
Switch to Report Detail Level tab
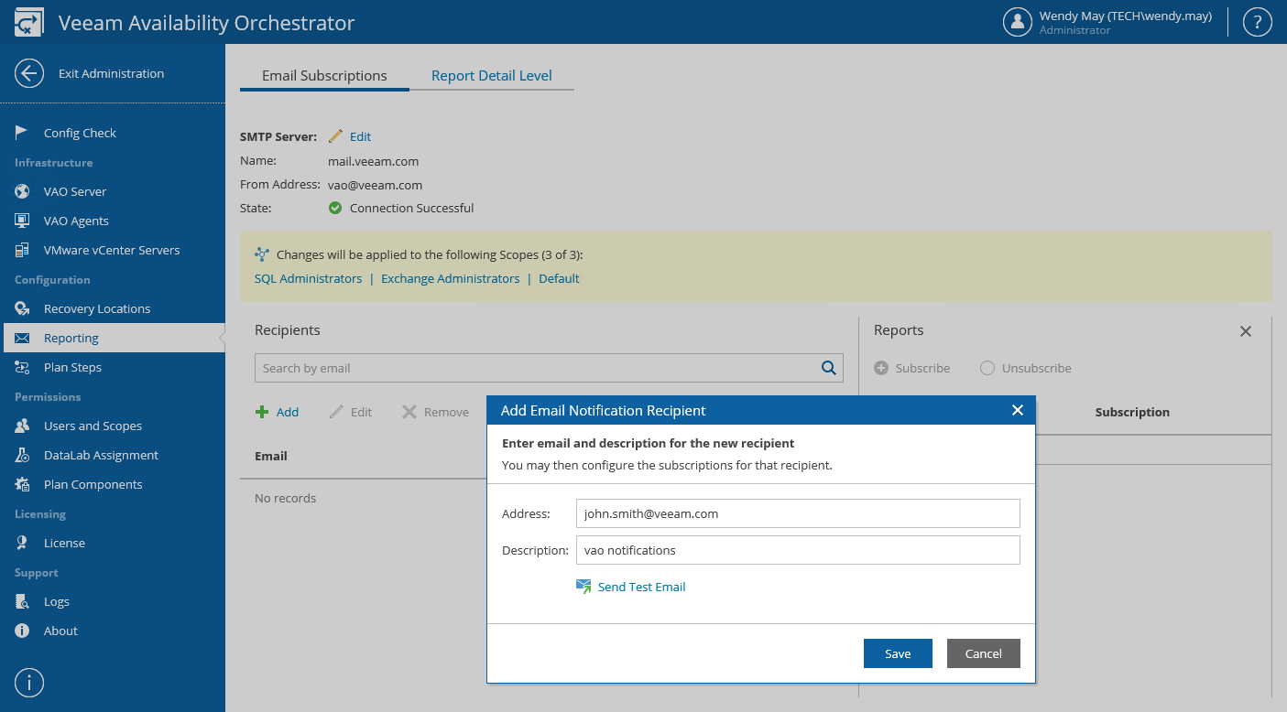[x=491, y=76]
